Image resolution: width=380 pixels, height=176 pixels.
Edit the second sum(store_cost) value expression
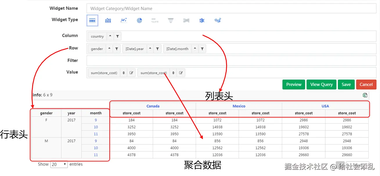pyautogui.click(x=181, y=73)
